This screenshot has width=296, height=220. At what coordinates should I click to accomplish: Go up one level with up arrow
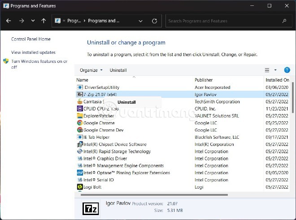click(44, 21)
